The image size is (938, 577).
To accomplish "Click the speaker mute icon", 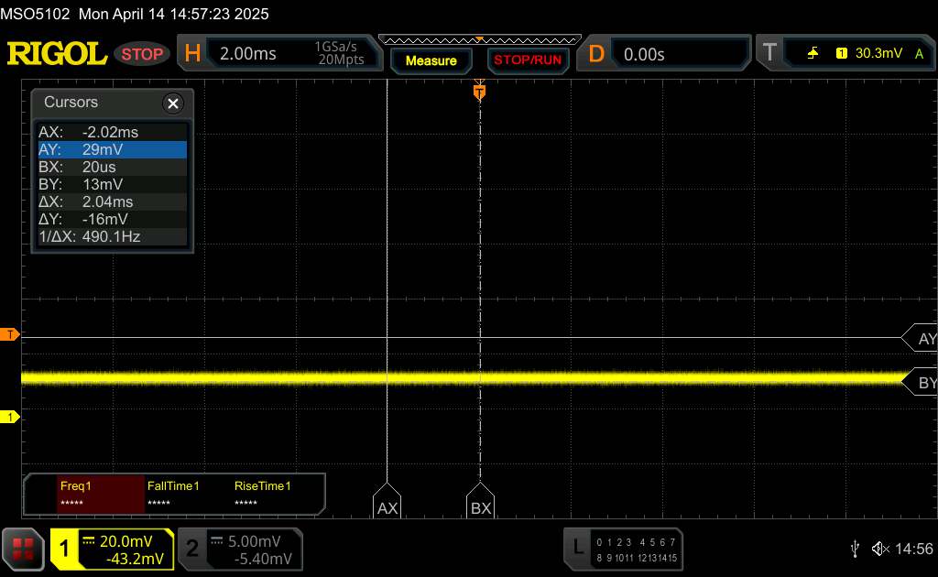I will [x=880, y=549].
